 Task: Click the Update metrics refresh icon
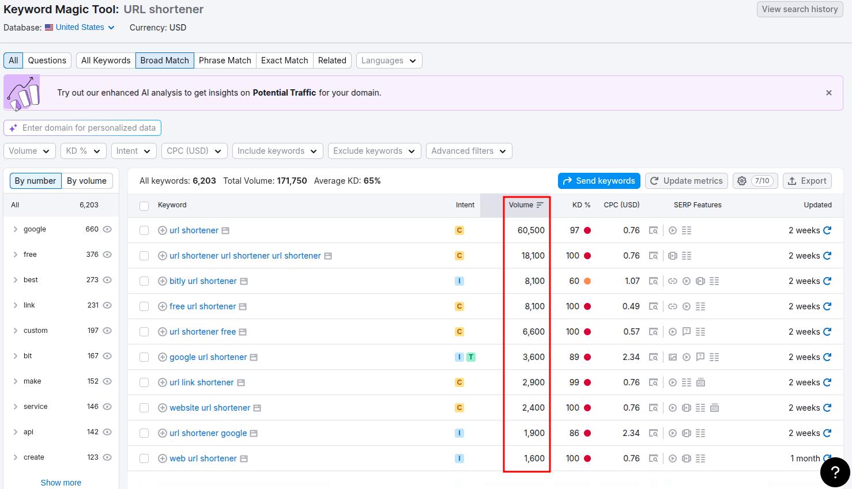(x=654, y=180)
